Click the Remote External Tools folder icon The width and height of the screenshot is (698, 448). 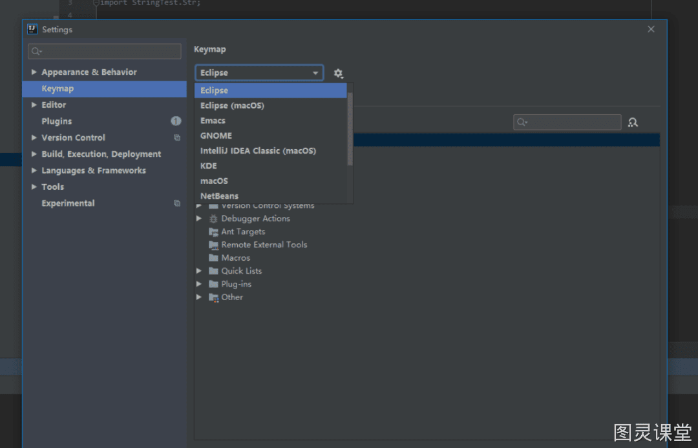coord(214,245)
